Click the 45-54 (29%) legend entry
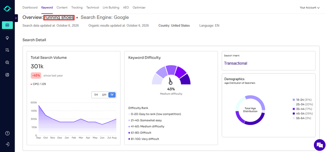Screen dimensions: 326x152 click(303, 114)
